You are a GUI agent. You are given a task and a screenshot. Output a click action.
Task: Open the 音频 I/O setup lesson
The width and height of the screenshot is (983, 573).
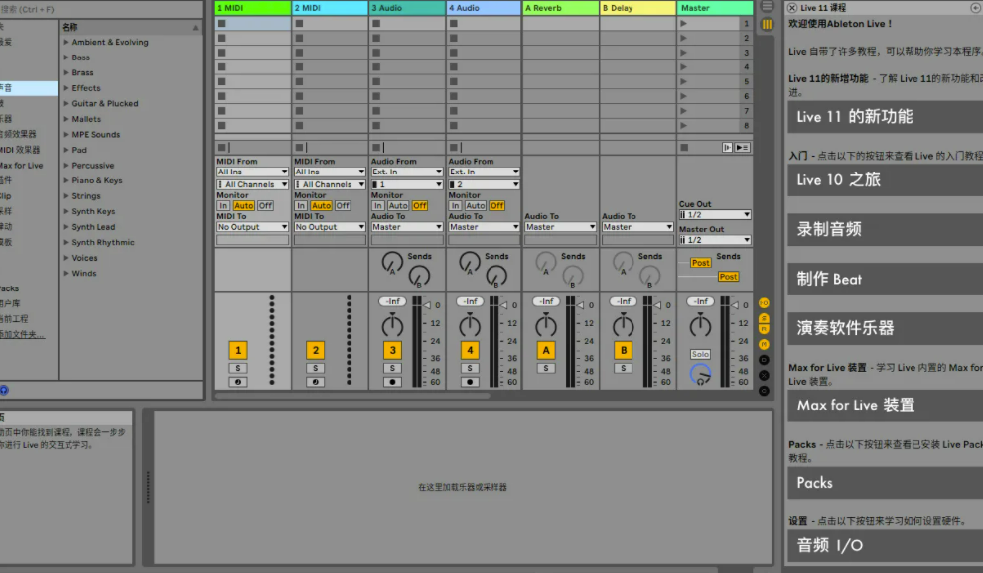pos(886,545)
